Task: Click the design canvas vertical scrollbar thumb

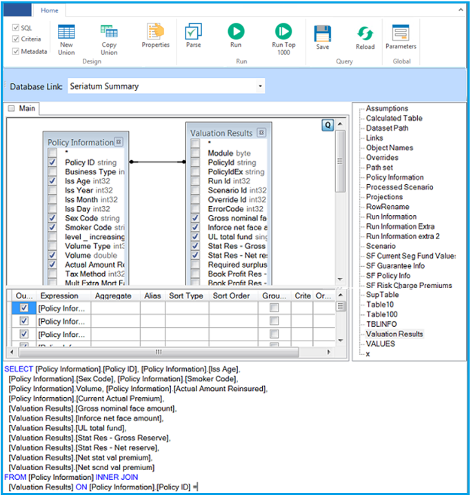Action: (340, 161)
